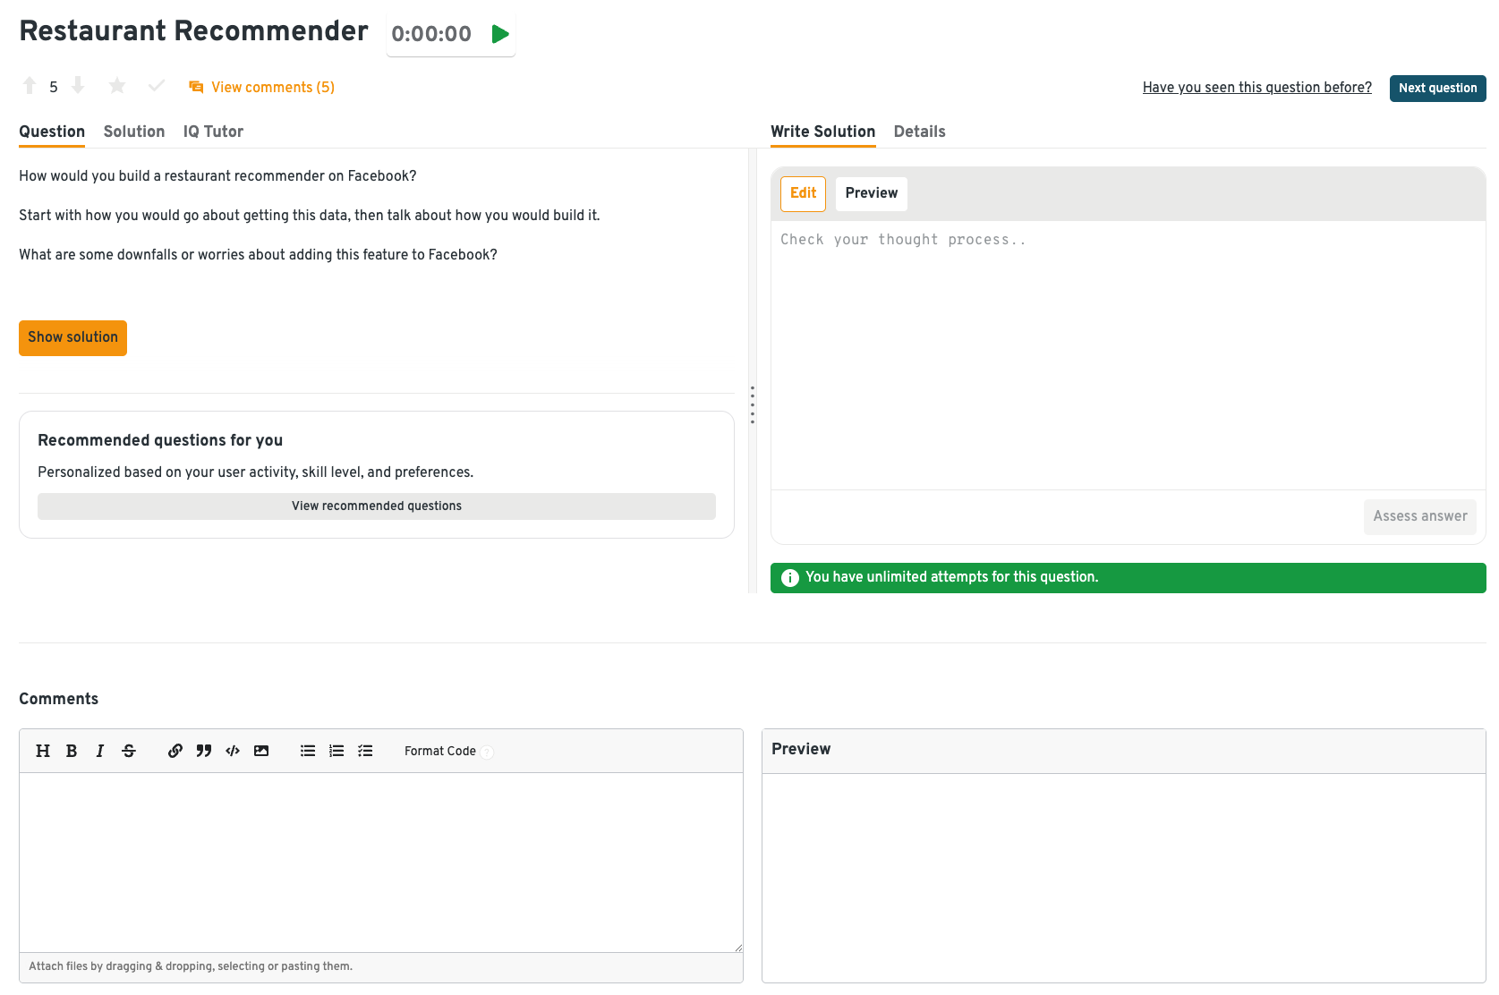Viewport: 1499px width, 995px height.
Task: Apply heading format in comment toolbar
Action: click(43, 751)
